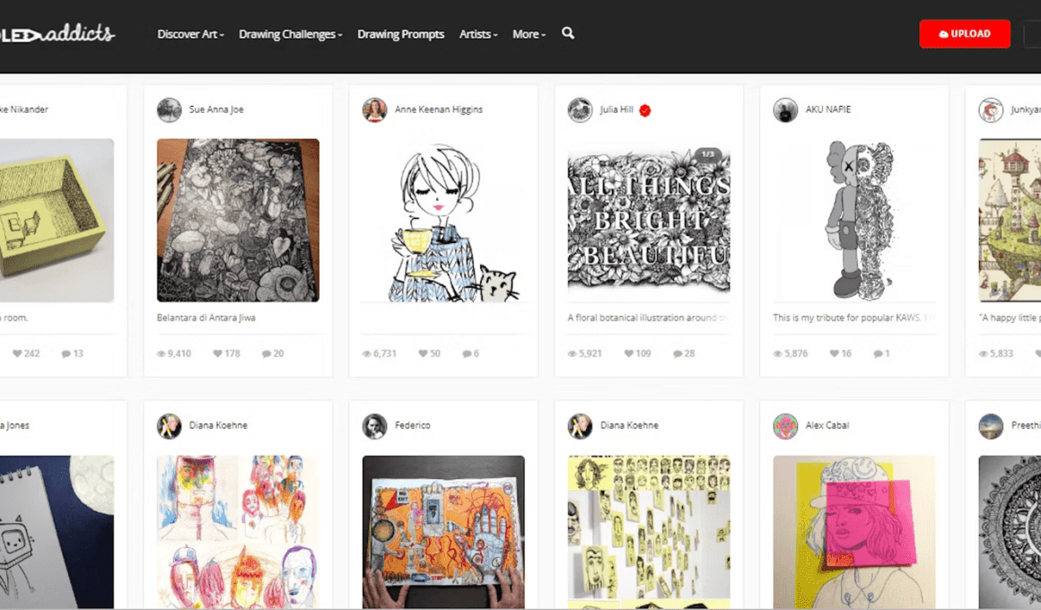Screen dimensions: 1041x610
Task: Click the search magnifier icon in navbar
Action: pos(568,33)
